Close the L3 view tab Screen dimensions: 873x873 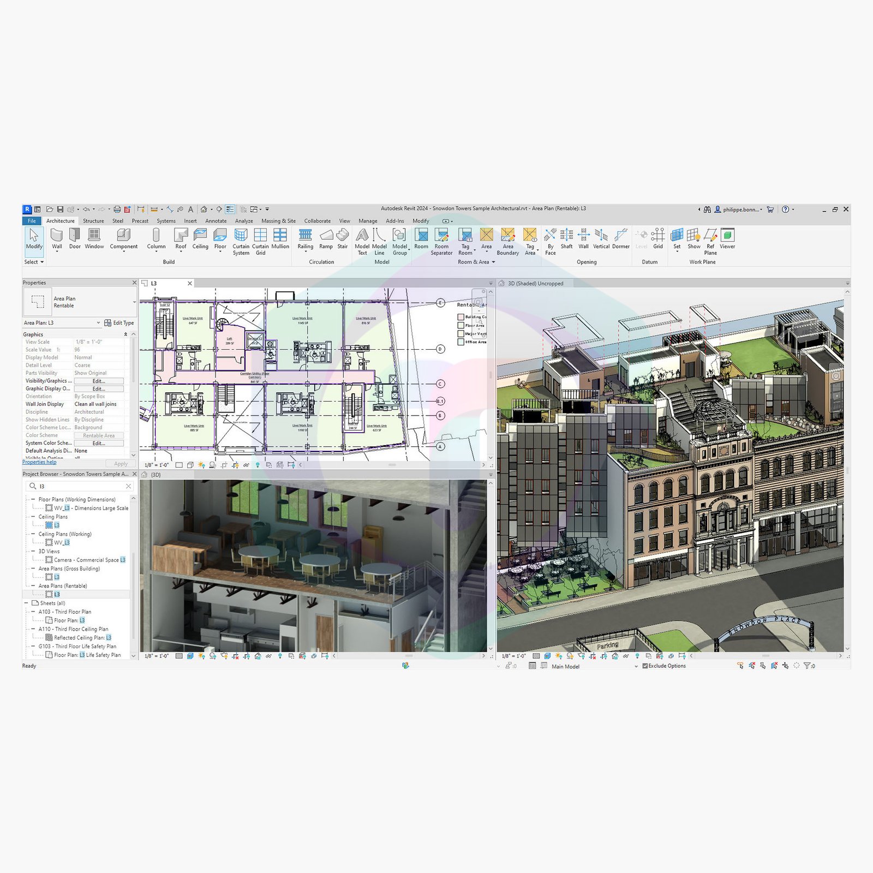click(x=190, y=283)
